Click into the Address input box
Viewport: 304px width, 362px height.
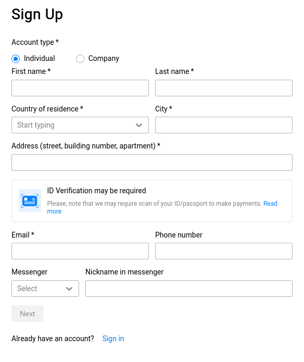point(152,163)
